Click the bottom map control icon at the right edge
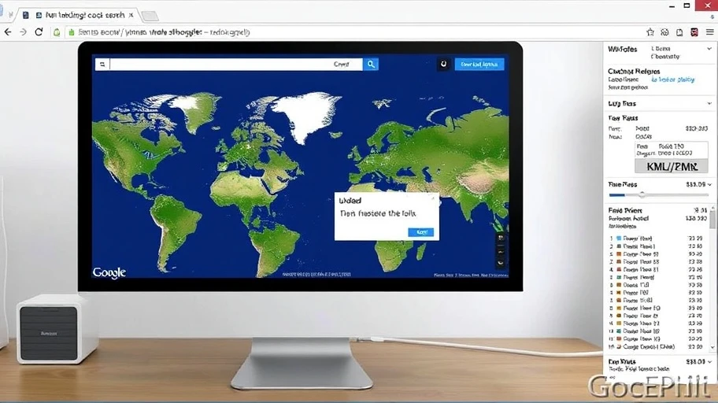718x403 pixels. 501,263
